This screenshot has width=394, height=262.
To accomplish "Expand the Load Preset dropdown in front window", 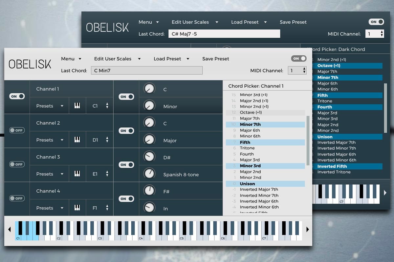I will coord(171,59).
